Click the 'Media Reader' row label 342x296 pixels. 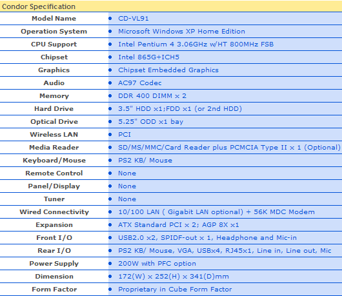point(54,147)
